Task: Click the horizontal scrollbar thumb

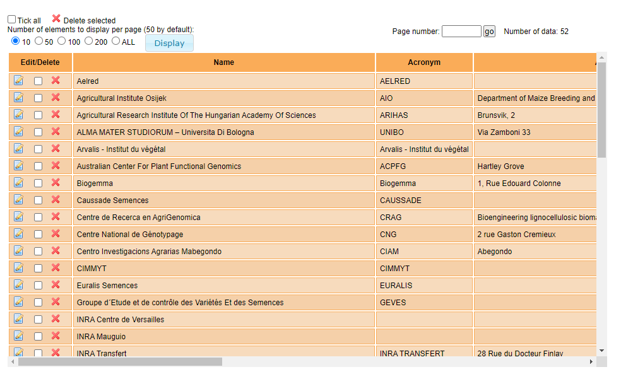Action: tap(120, 361)
